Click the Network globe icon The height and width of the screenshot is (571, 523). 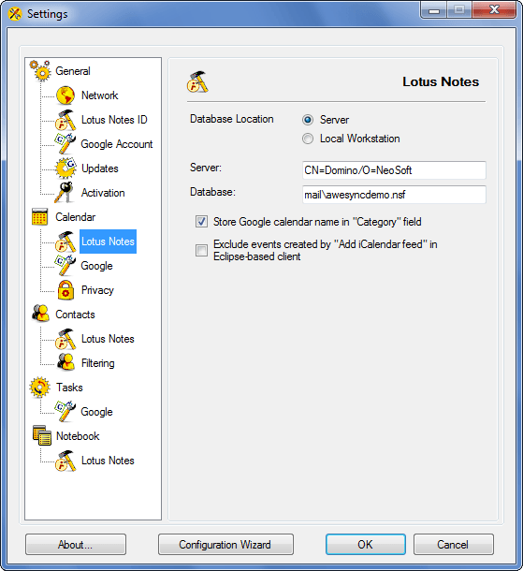point(65,95)
